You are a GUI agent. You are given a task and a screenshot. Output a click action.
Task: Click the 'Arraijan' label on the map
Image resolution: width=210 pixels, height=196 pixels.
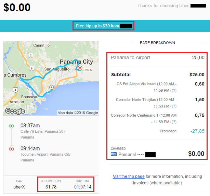pyautogui.click(x=17, y=102)
